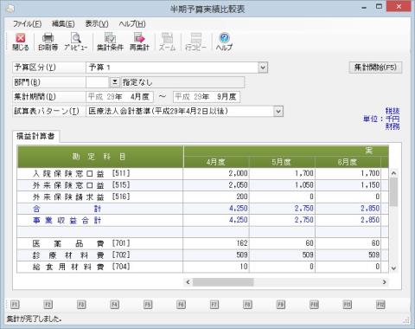
Task: Click the F5 function key button
Action: point(148,305)
